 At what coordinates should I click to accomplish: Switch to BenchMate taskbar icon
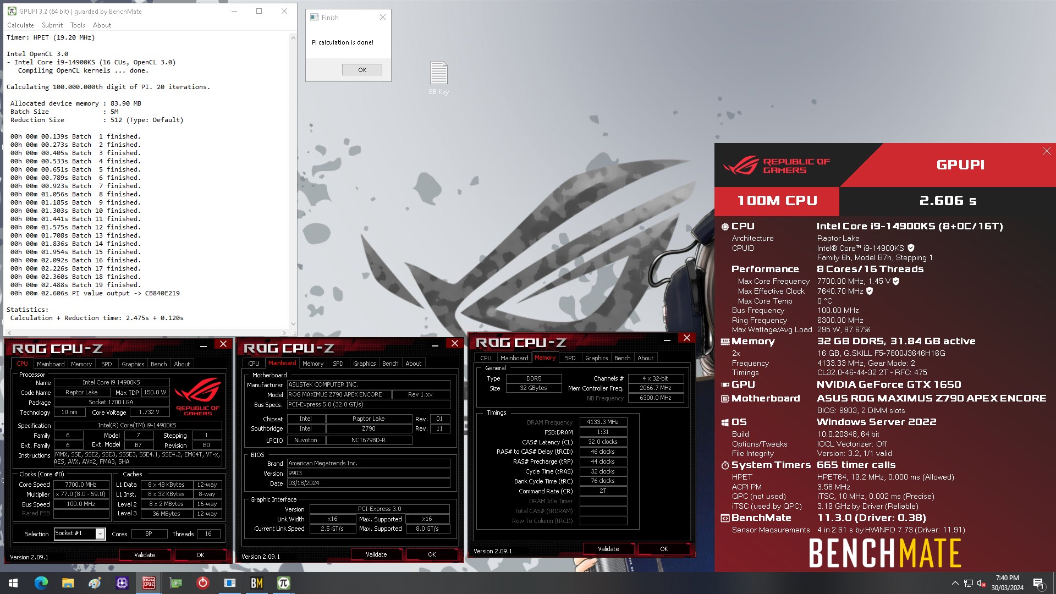coord(256,583)
